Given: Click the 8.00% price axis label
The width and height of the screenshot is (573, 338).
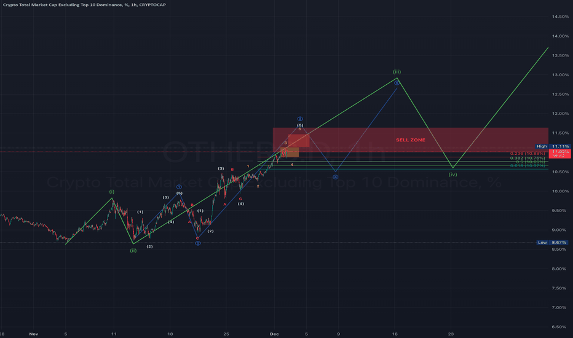Looking at the screenshot, I should click(x=560, y=269).
